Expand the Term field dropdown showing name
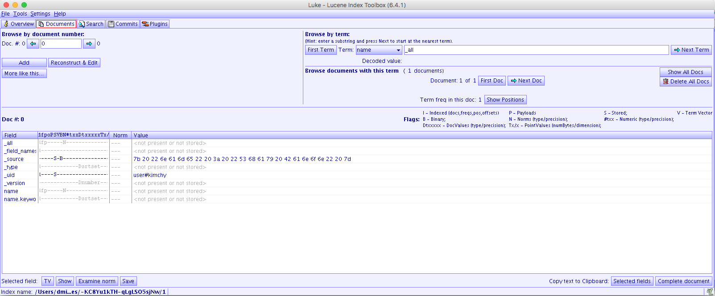This screenshot has height=296, width=715. [x=379, y=50]
